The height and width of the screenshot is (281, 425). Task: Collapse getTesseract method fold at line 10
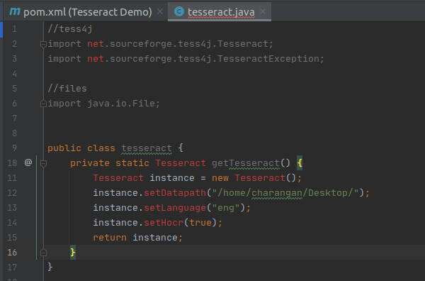click(43, 163)
